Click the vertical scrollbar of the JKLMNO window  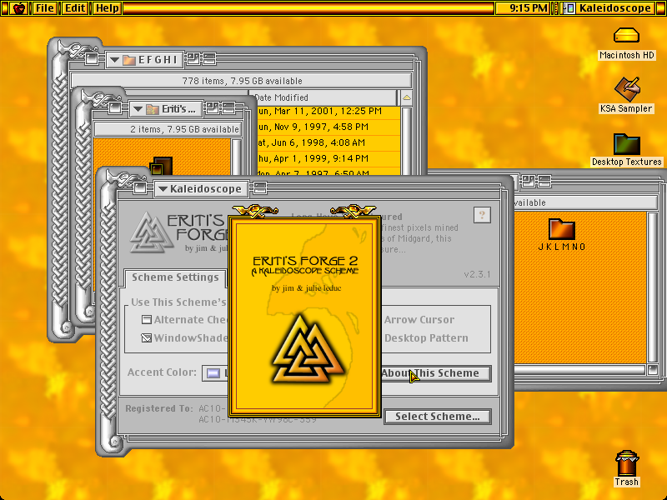click(653, 288)
